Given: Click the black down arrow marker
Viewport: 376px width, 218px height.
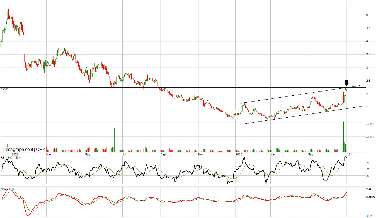Looking at the screenshot, I should pyautogui.click(x=346, y=83).
